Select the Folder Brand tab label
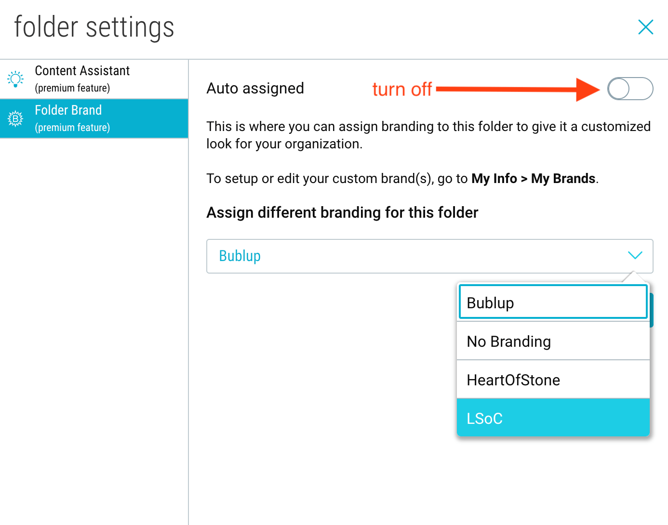This screenshot has height=525, width=668. click(68, 110)
